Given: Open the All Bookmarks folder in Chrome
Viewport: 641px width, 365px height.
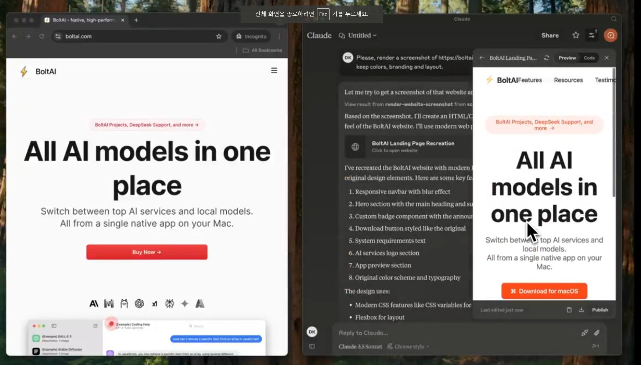Looking at the screenshot, I should (262, 50).
